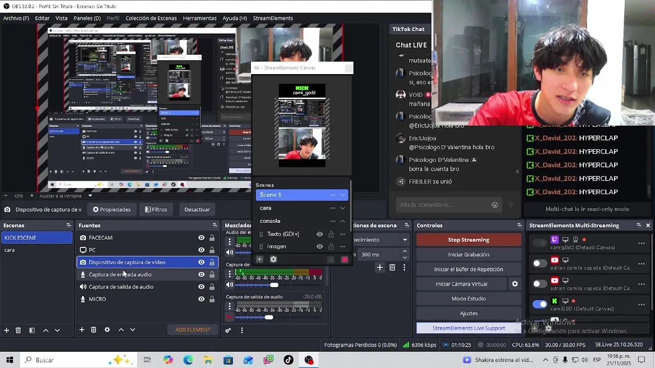The image size is (655, 368).
Task: Move scene up in Escenas toolbar
Action: [46, 330]
